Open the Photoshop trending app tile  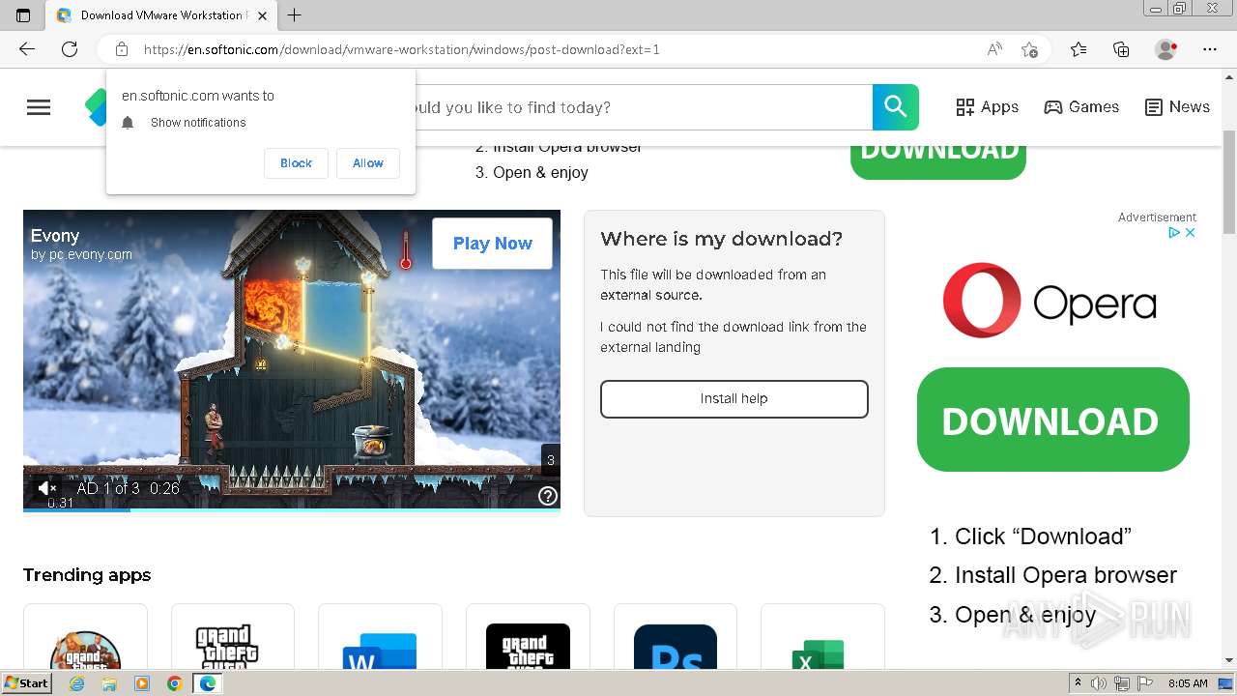(x=676, y=637)
